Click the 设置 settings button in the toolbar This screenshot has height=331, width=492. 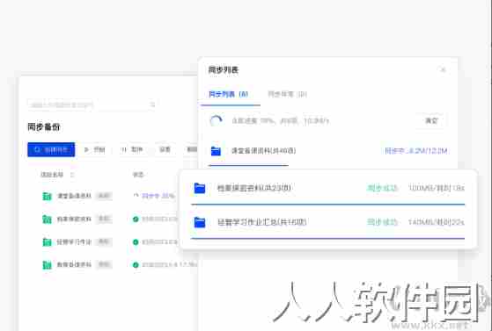tap(165, 149)
